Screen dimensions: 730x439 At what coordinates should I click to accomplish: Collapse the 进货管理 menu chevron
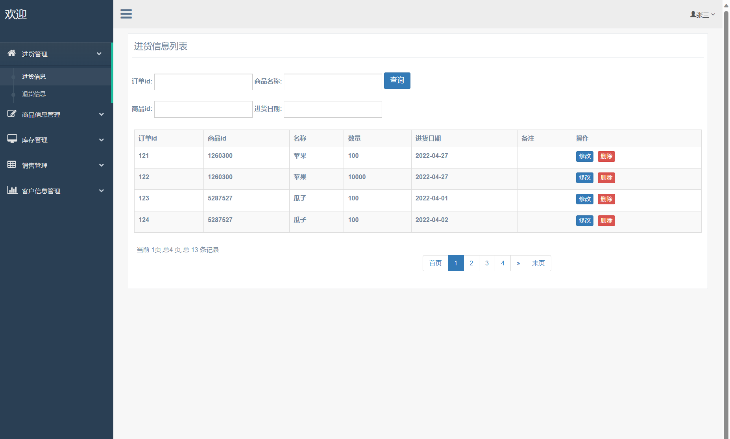click(99, 54)
